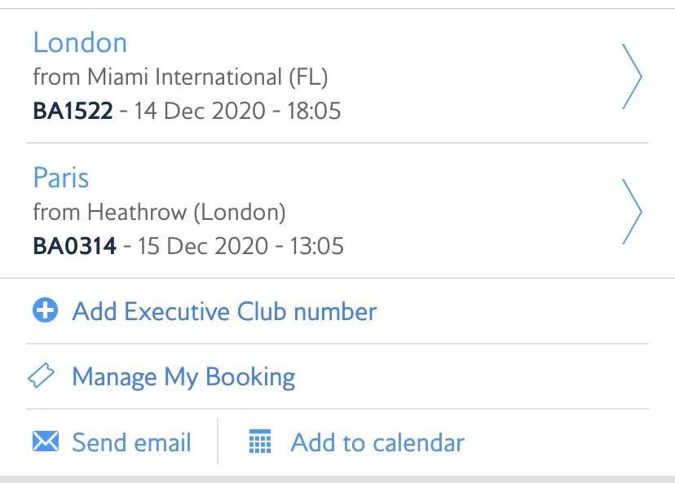Click the 15 Dec 2020 - 13:05 departure
Viewport: 675px width, 483px height.
coord(240,246)
